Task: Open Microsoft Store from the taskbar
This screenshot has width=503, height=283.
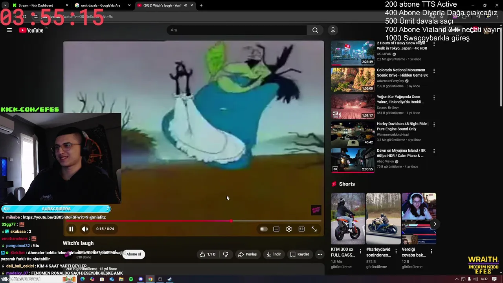Action: [x=102, y=279]
